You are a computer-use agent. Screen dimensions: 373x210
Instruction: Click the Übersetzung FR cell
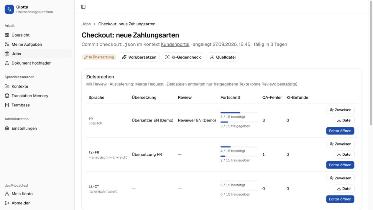point(147,155)
